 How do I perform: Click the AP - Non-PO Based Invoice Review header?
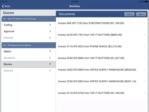click(29, 19)
